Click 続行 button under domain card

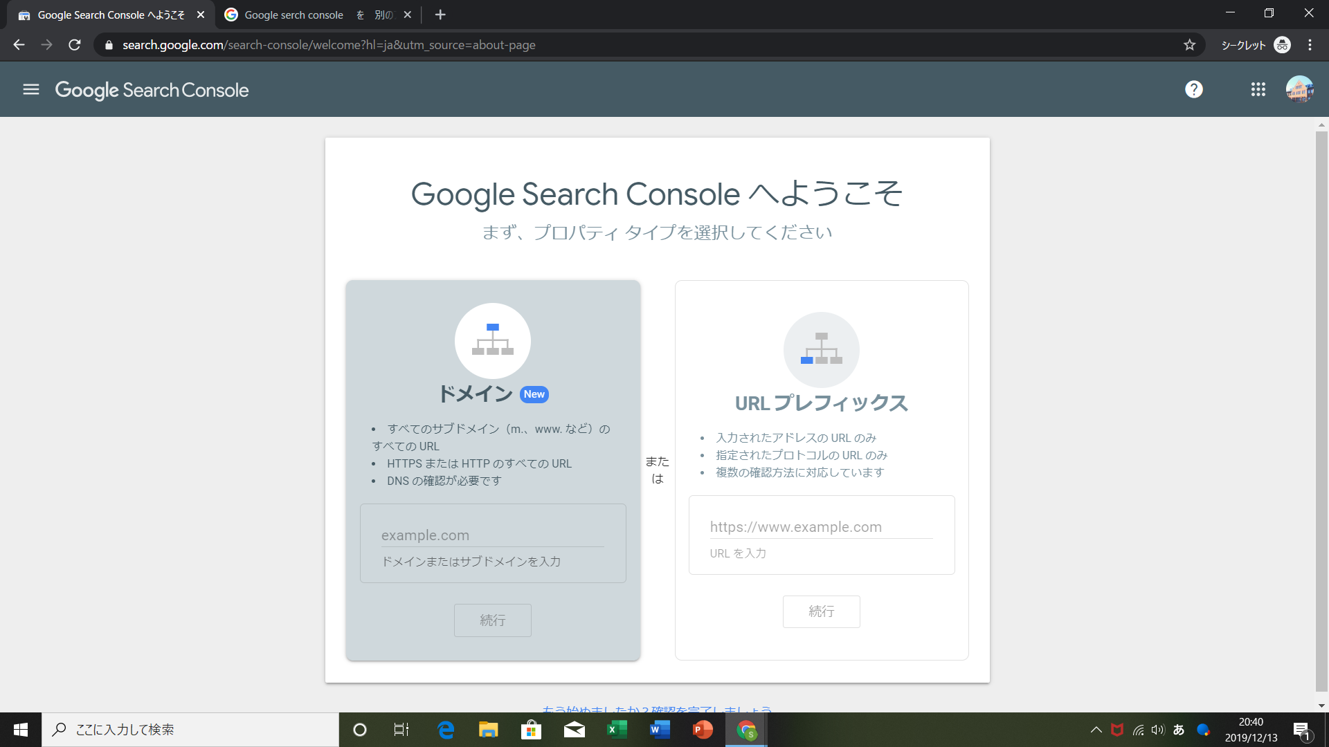point(493,620)
